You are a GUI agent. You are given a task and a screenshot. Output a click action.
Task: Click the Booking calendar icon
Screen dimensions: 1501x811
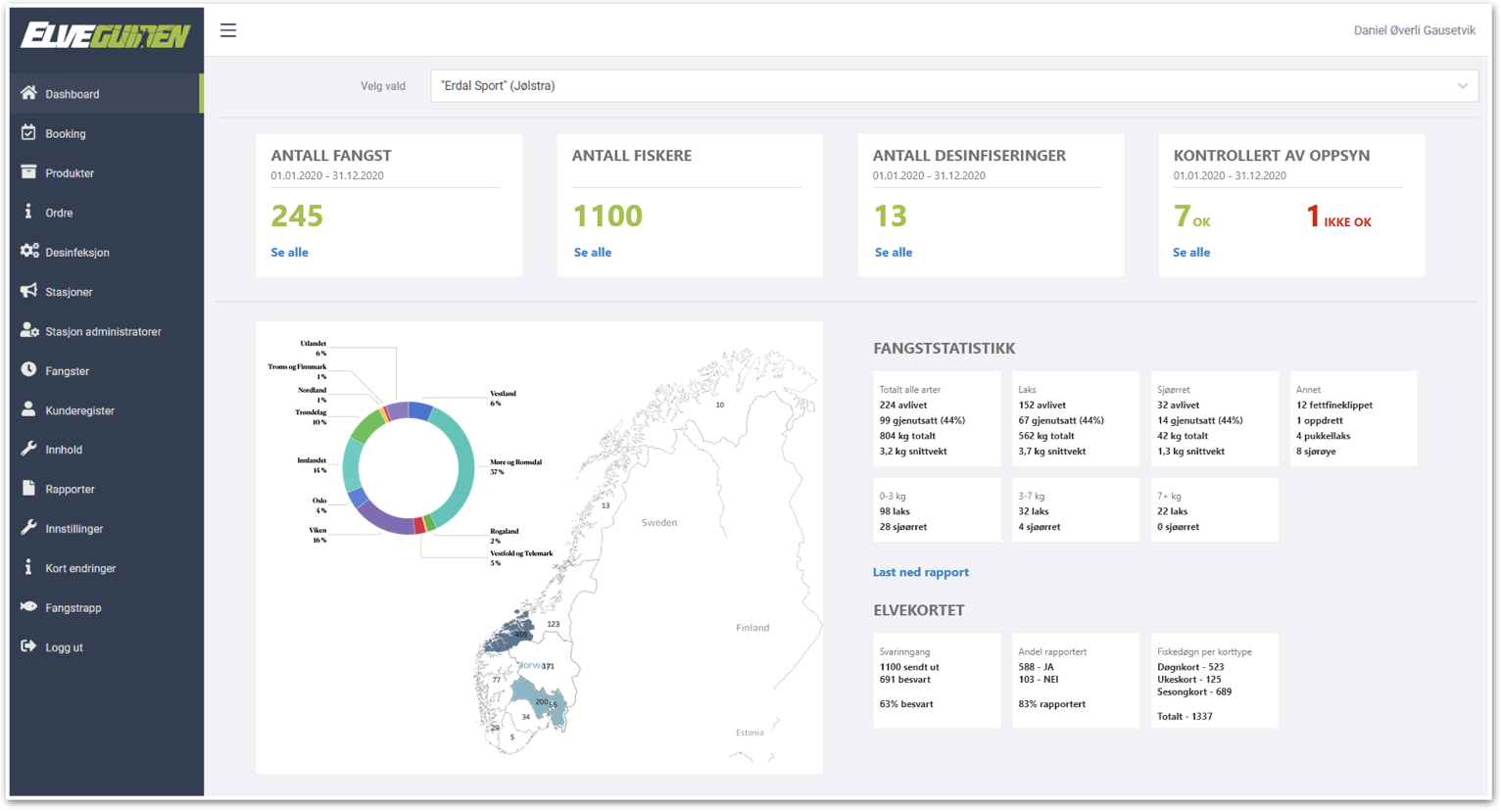click(x=28, y=132)
